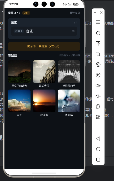This screenshot has width=114, height=181.
Task: Minimize the emulator toolbar window
Action: coord(95,13)
